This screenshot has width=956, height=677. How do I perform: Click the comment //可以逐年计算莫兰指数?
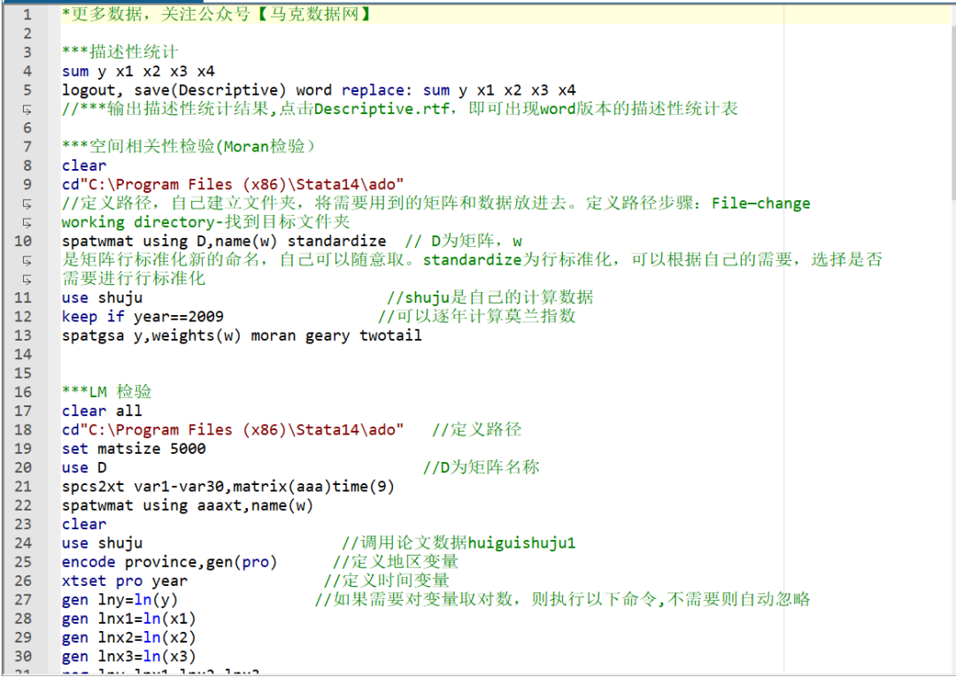477,317
